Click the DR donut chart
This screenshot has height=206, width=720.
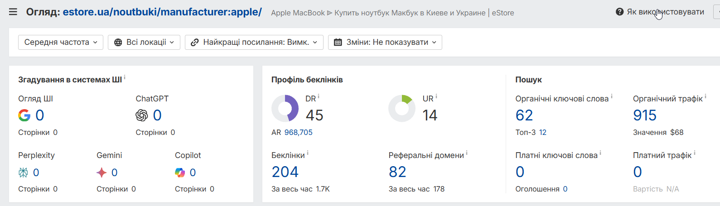(285, 109)
